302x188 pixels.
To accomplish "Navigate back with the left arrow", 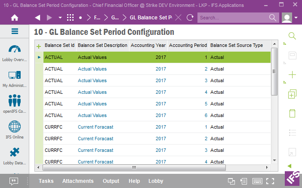I will pyautogui.click(x=37, y=18).
